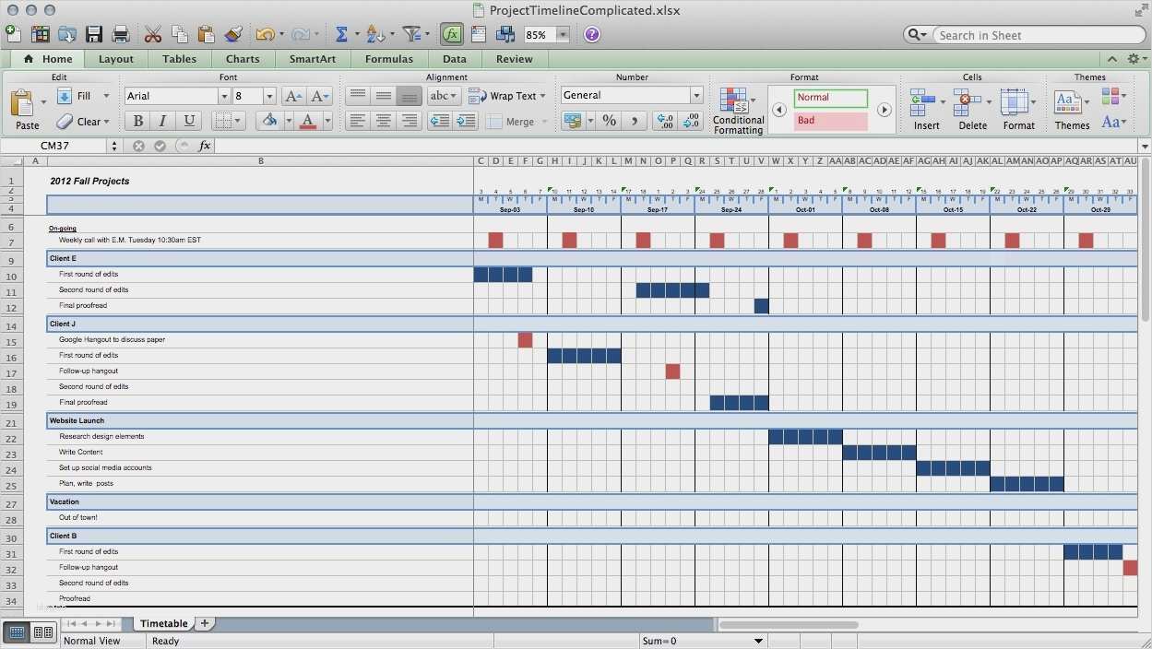Image resolution: width=1152 pixels, height=649 pixels.
Task: Switch to the Charts ribbon tab
Action: click(242, 58)
